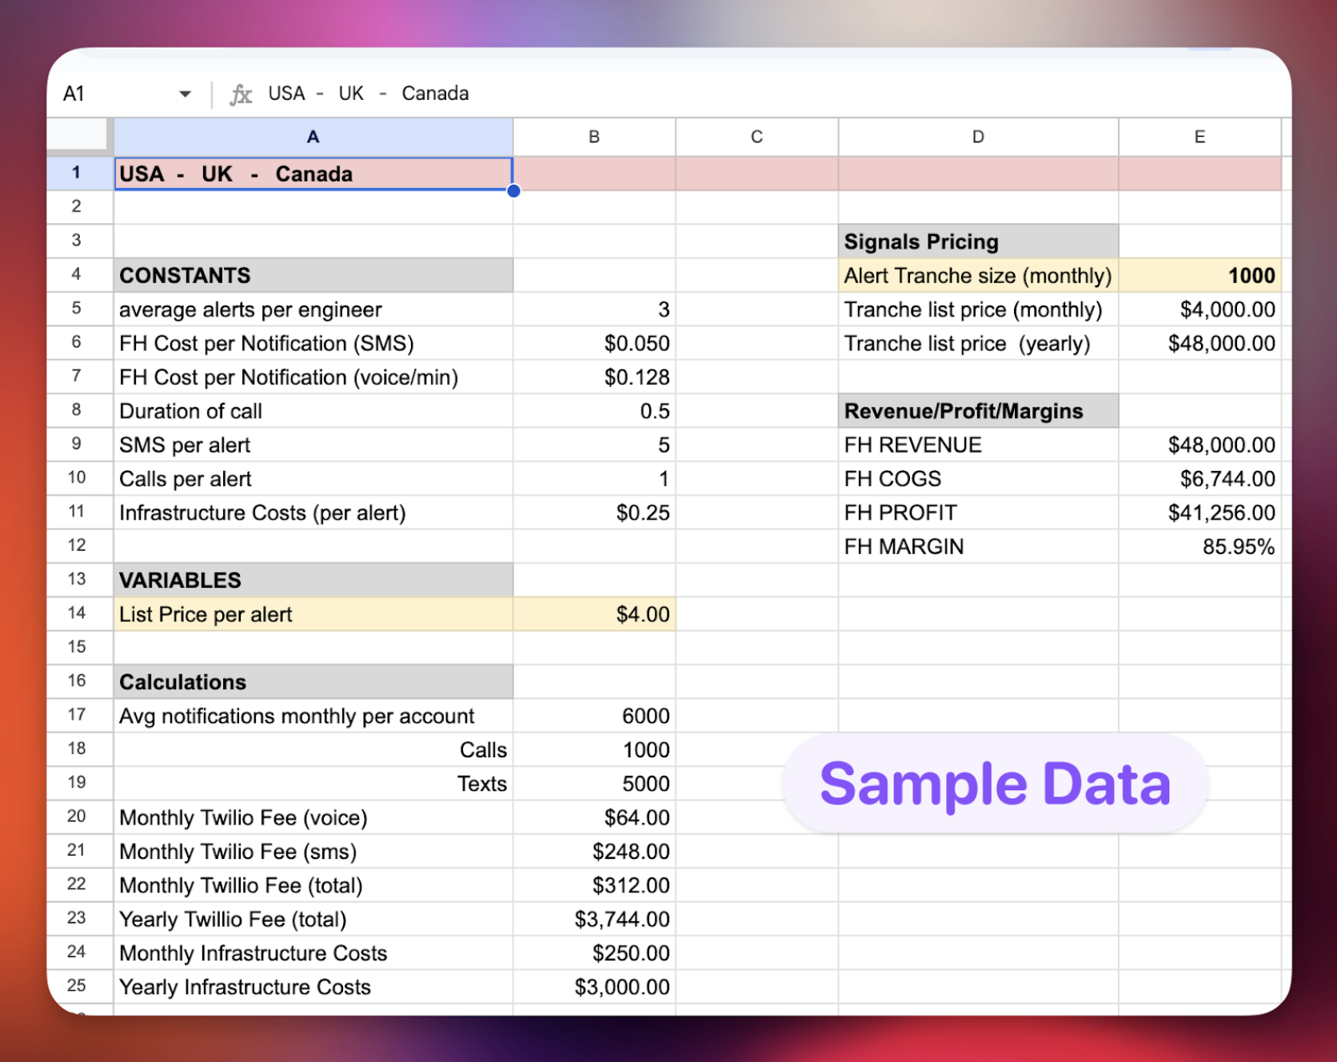Click the highlighted $4.00 cell
Viewport: 1337px width, 1062px height.
594,614
